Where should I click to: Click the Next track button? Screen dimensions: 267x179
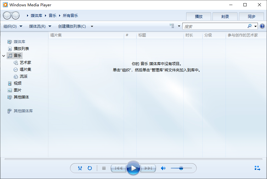(148, 168)
